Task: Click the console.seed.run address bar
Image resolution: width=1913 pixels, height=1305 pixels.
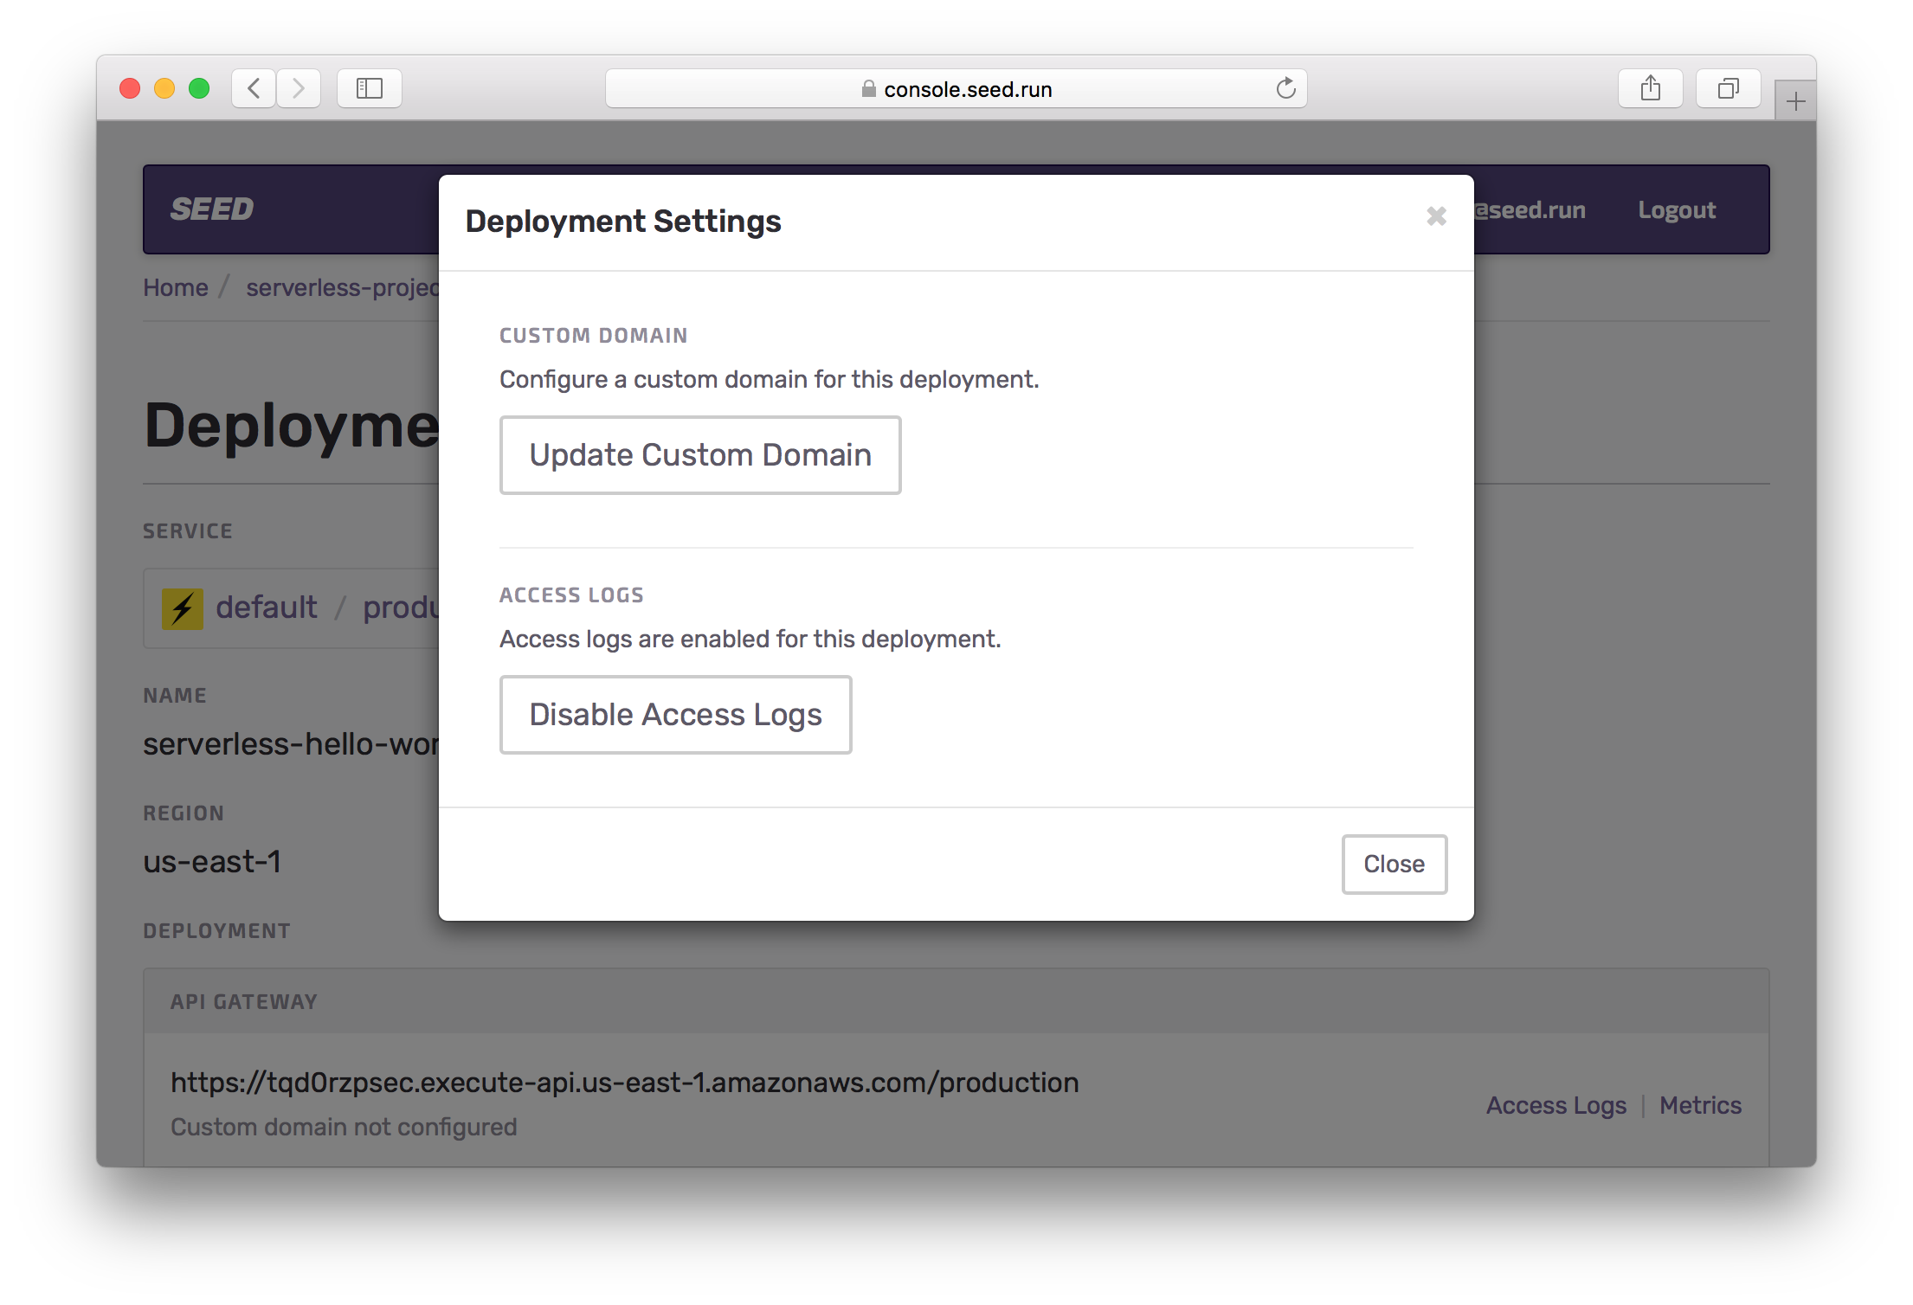Action: click(967, 89)
